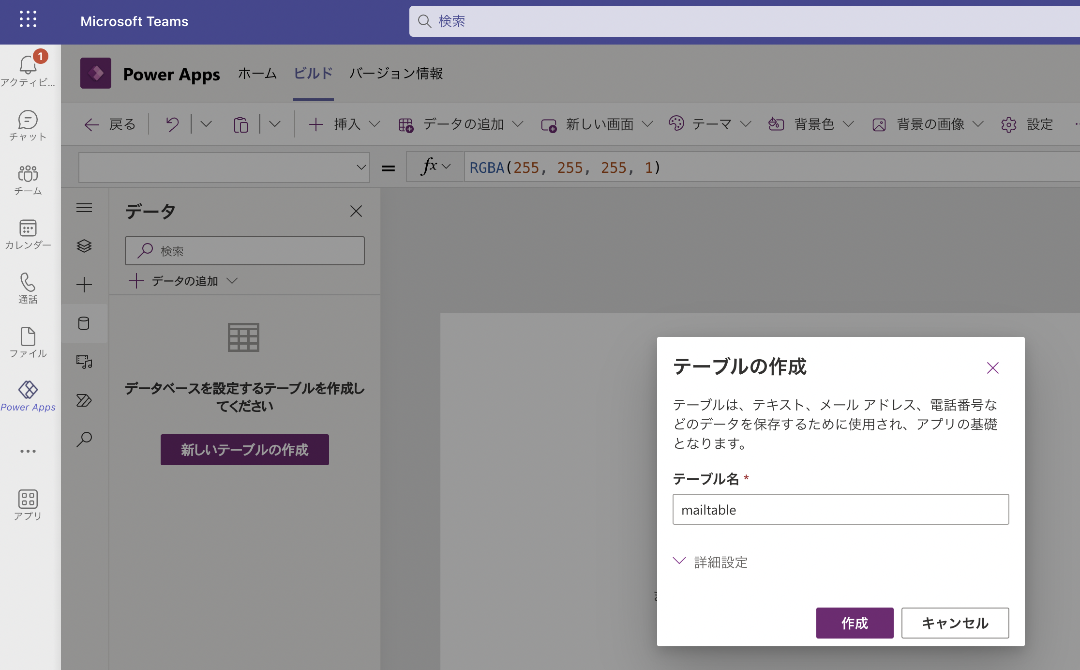
Task: Open the Teams app launcher grid
Action: (x=28, y=19)
